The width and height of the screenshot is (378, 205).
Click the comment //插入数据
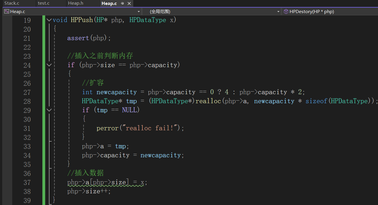click(86, 173)
